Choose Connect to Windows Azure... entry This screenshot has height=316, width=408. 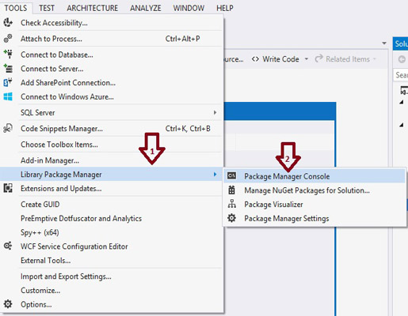click(x=112, y=96)
